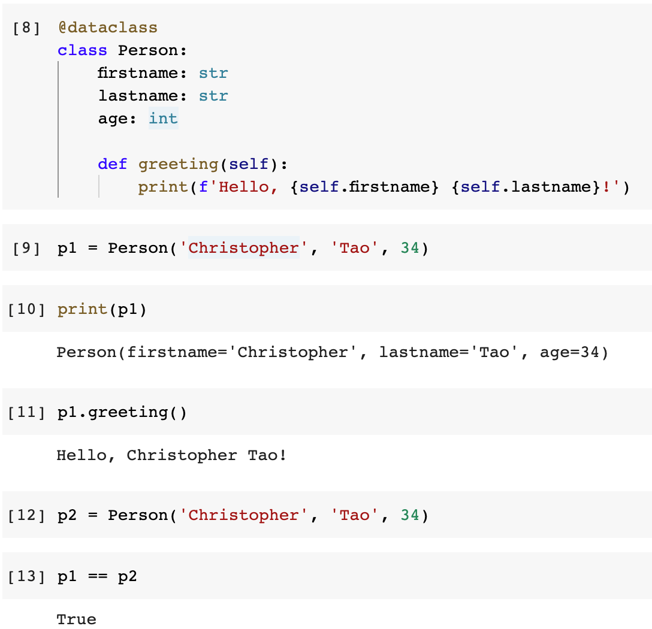The image size is (652, 629).
Task: Click the [9] execution counter
Action: pos(26,248)
